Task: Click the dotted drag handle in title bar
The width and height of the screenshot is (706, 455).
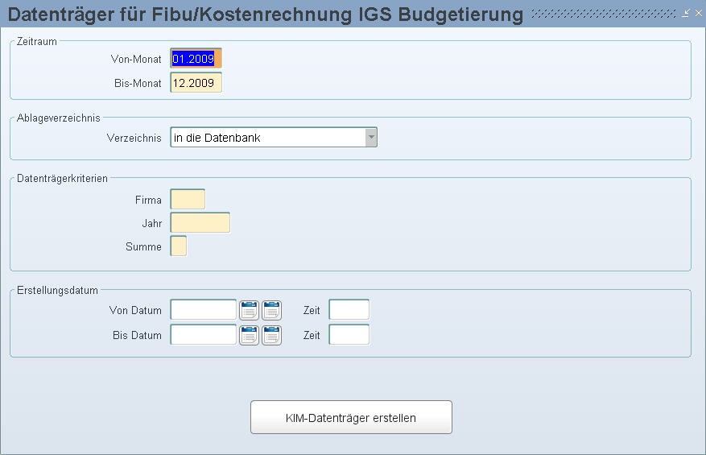Action: click(x=604, y=14)
